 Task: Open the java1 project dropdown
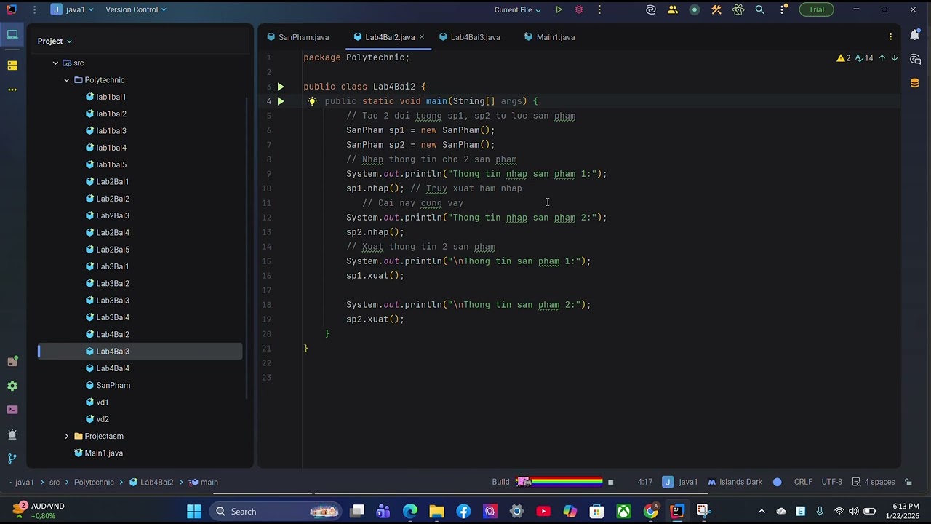(73, 9)
